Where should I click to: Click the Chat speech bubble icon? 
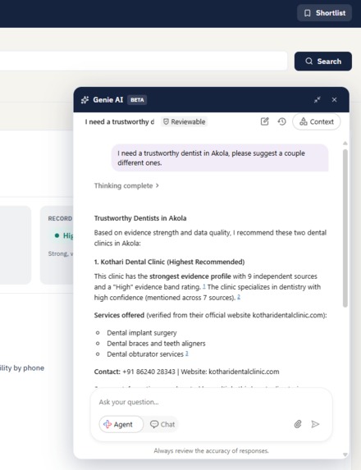coord(154,424)
